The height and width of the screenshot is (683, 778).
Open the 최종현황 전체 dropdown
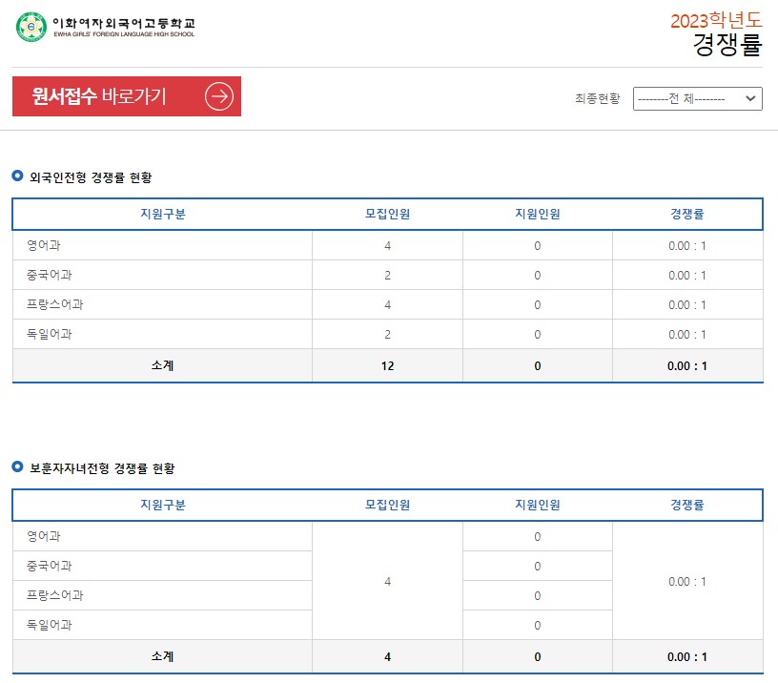click(x=697, y=98)
